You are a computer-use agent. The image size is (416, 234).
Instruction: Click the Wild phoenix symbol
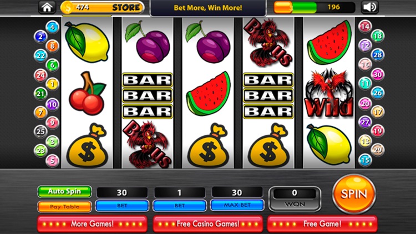pos(329,93)
